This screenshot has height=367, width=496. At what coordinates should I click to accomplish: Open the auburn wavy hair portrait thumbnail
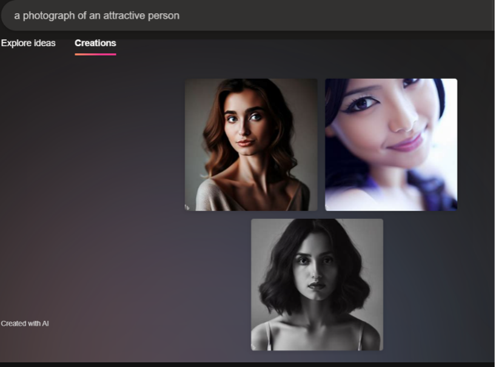pyautogui.click(x=251, y=144)
